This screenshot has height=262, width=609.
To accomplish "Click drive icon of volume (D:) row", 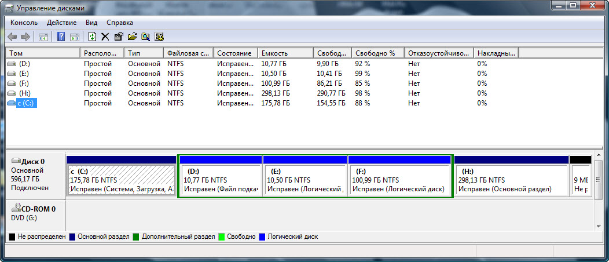I will 12,63.
